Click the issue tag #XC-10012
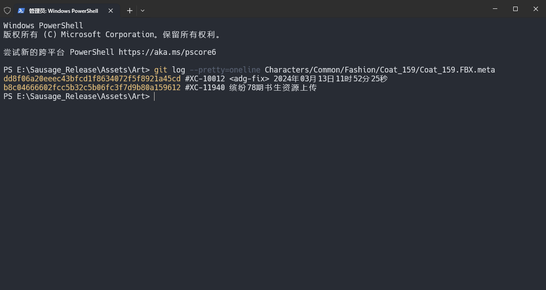The height and width of the screenshot is (290, 546). point(204,79)
